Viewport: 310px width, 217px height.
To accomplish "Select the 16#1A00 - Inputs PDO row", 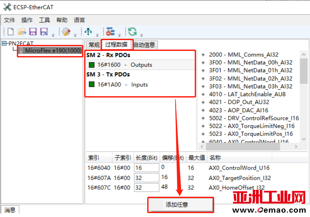I will [x=141, y=85].
